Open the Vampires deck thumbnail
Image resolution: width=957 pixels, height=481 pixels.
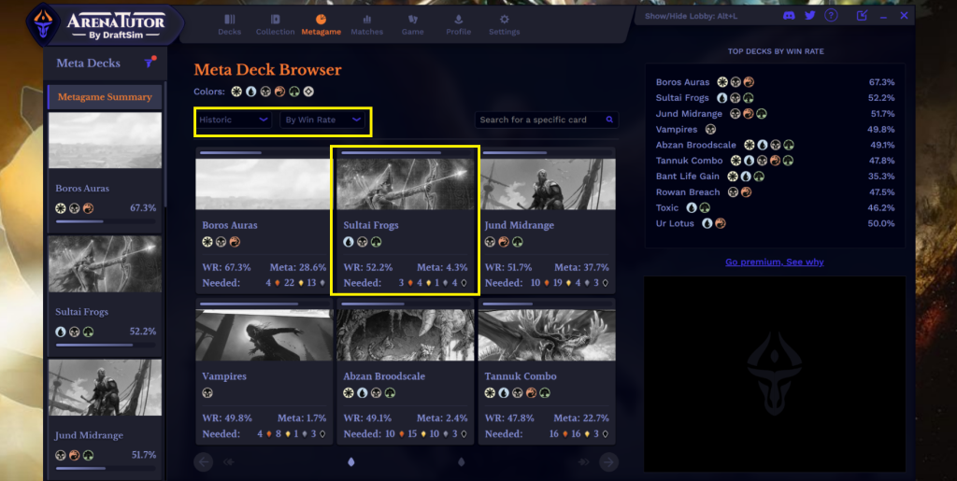click(264, 334)
